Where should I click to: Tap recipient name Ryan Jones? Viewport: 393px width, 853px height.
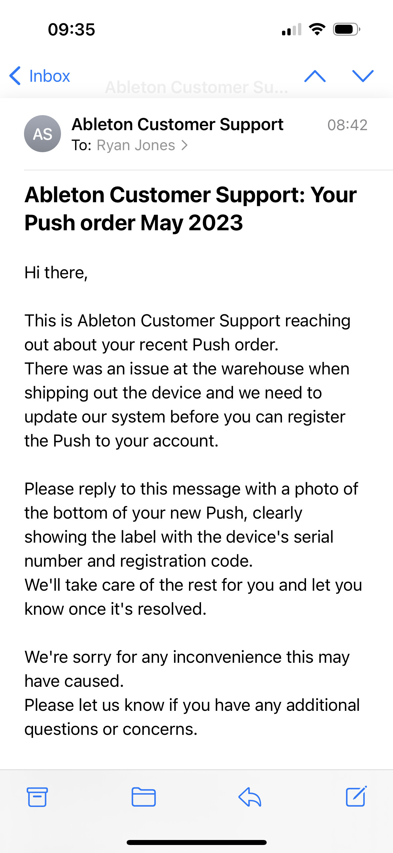[x=136, y=146]
